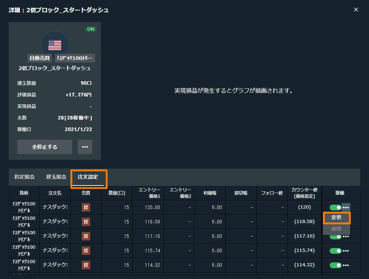
Task: Open the three-dot menu for the 115.74 order
Action: pos(346,251)
